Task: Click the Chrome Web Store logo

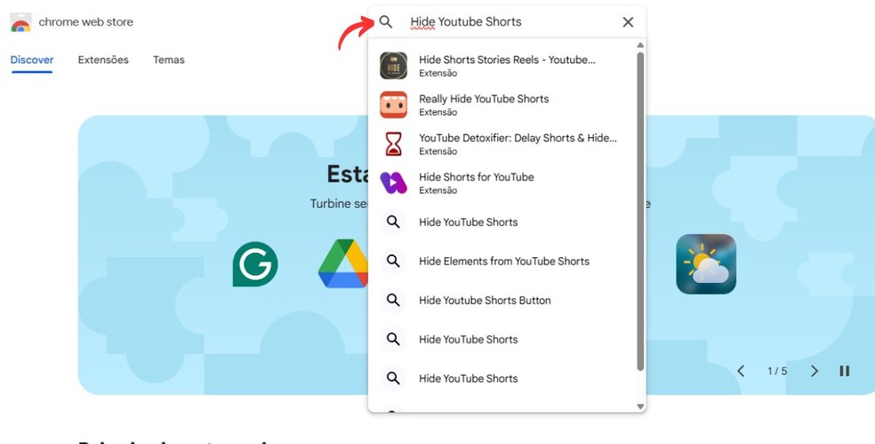Action: point(20,22)
